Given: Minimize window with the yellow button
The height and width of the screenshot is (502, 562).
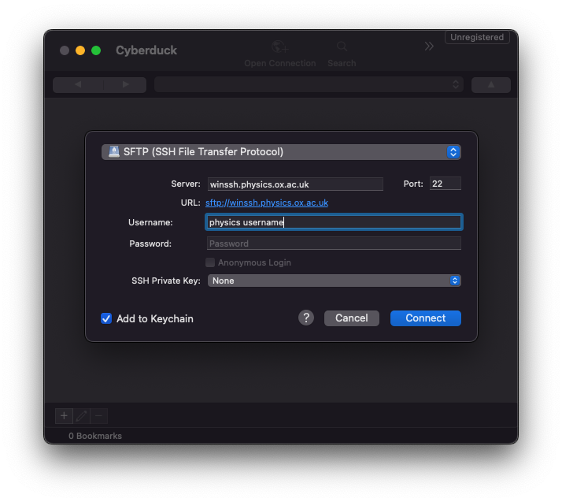Looking at the screenshot, I should click(x=80, y=50).
